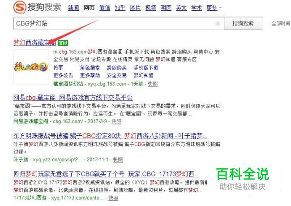Open the 图片 search tab
291x206 pixels.
(x=135, y=8)
